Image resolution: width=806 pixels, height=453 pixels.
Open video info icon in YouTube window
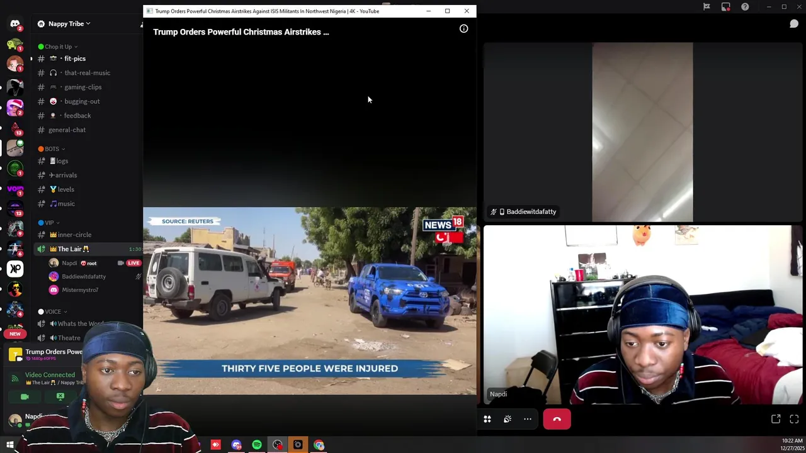pos(463,29)
